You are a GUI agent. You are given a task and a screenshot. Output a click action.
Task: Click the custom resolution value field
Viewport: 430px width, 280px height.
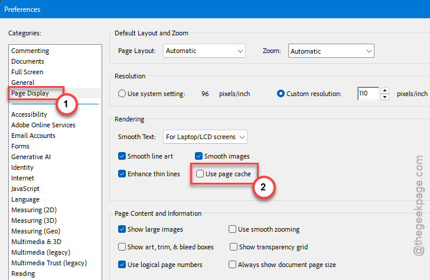coord(369,94)
